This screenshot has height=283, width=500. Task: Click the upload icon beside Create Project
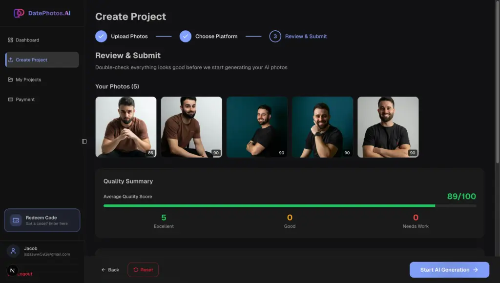pyautogui.click(x=11, y=60)
